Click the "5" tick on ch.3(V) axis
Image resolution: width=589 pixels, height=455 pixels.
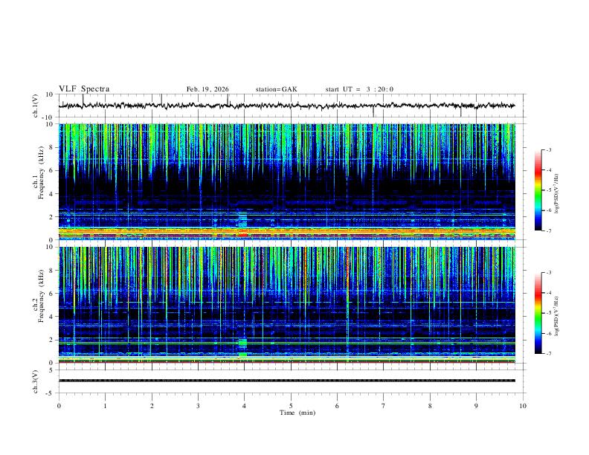[x=51, y=370]
